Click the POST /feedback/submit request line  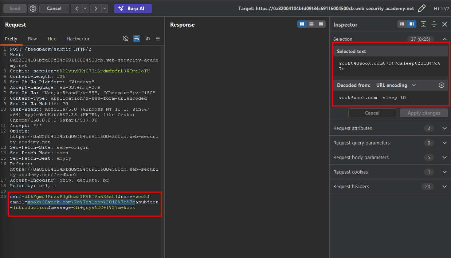point(51,49)
